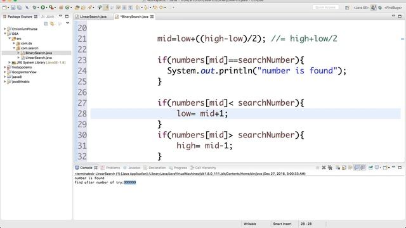Screen dimensions: 406x228
Task: Open New wizard dropdown arrow
Action: pyautogui.click(x=8, y=8)
